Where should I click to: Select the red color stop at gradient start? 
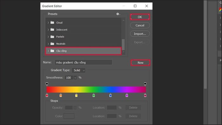coord(47,95)
